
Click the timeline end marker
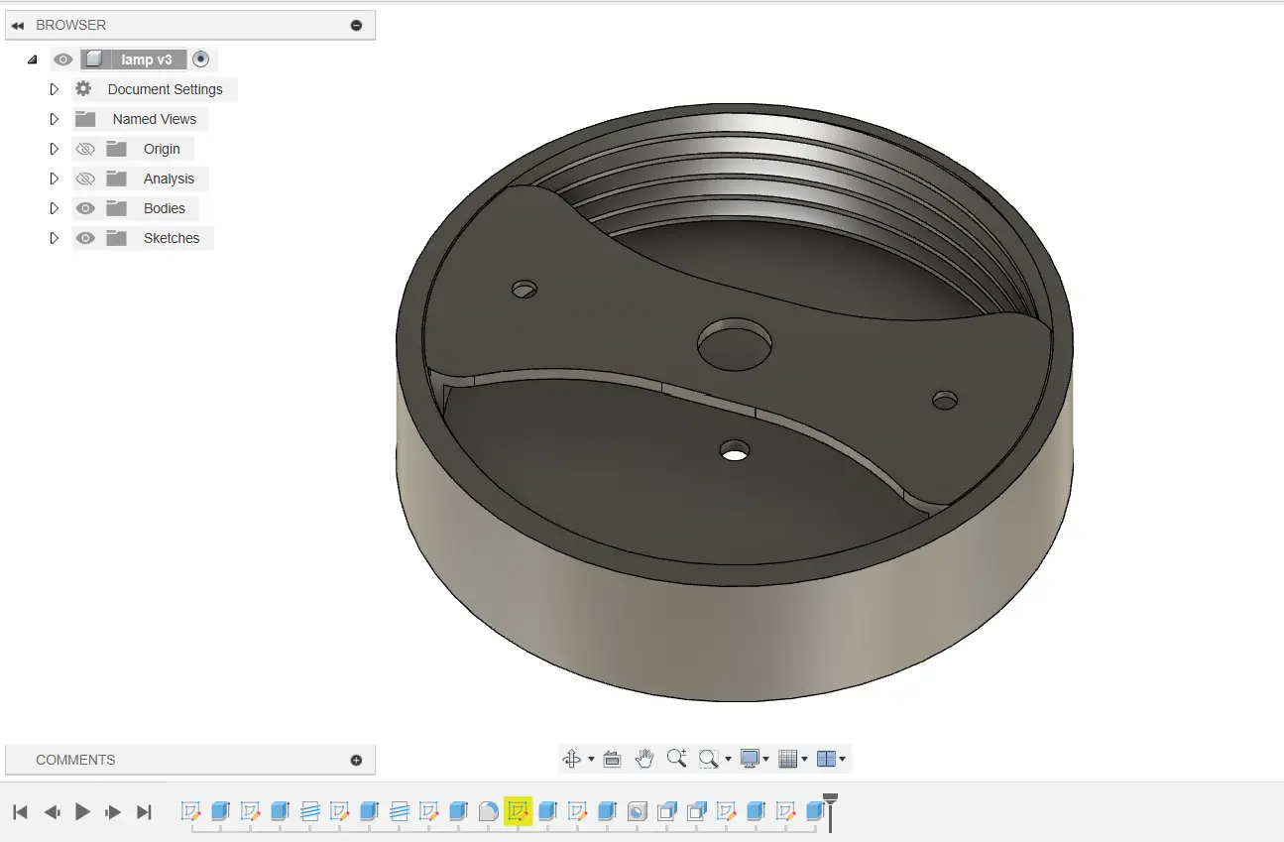pos(830,811)
